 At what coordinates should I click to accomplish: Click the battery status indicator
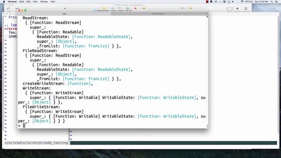point(249,2)
